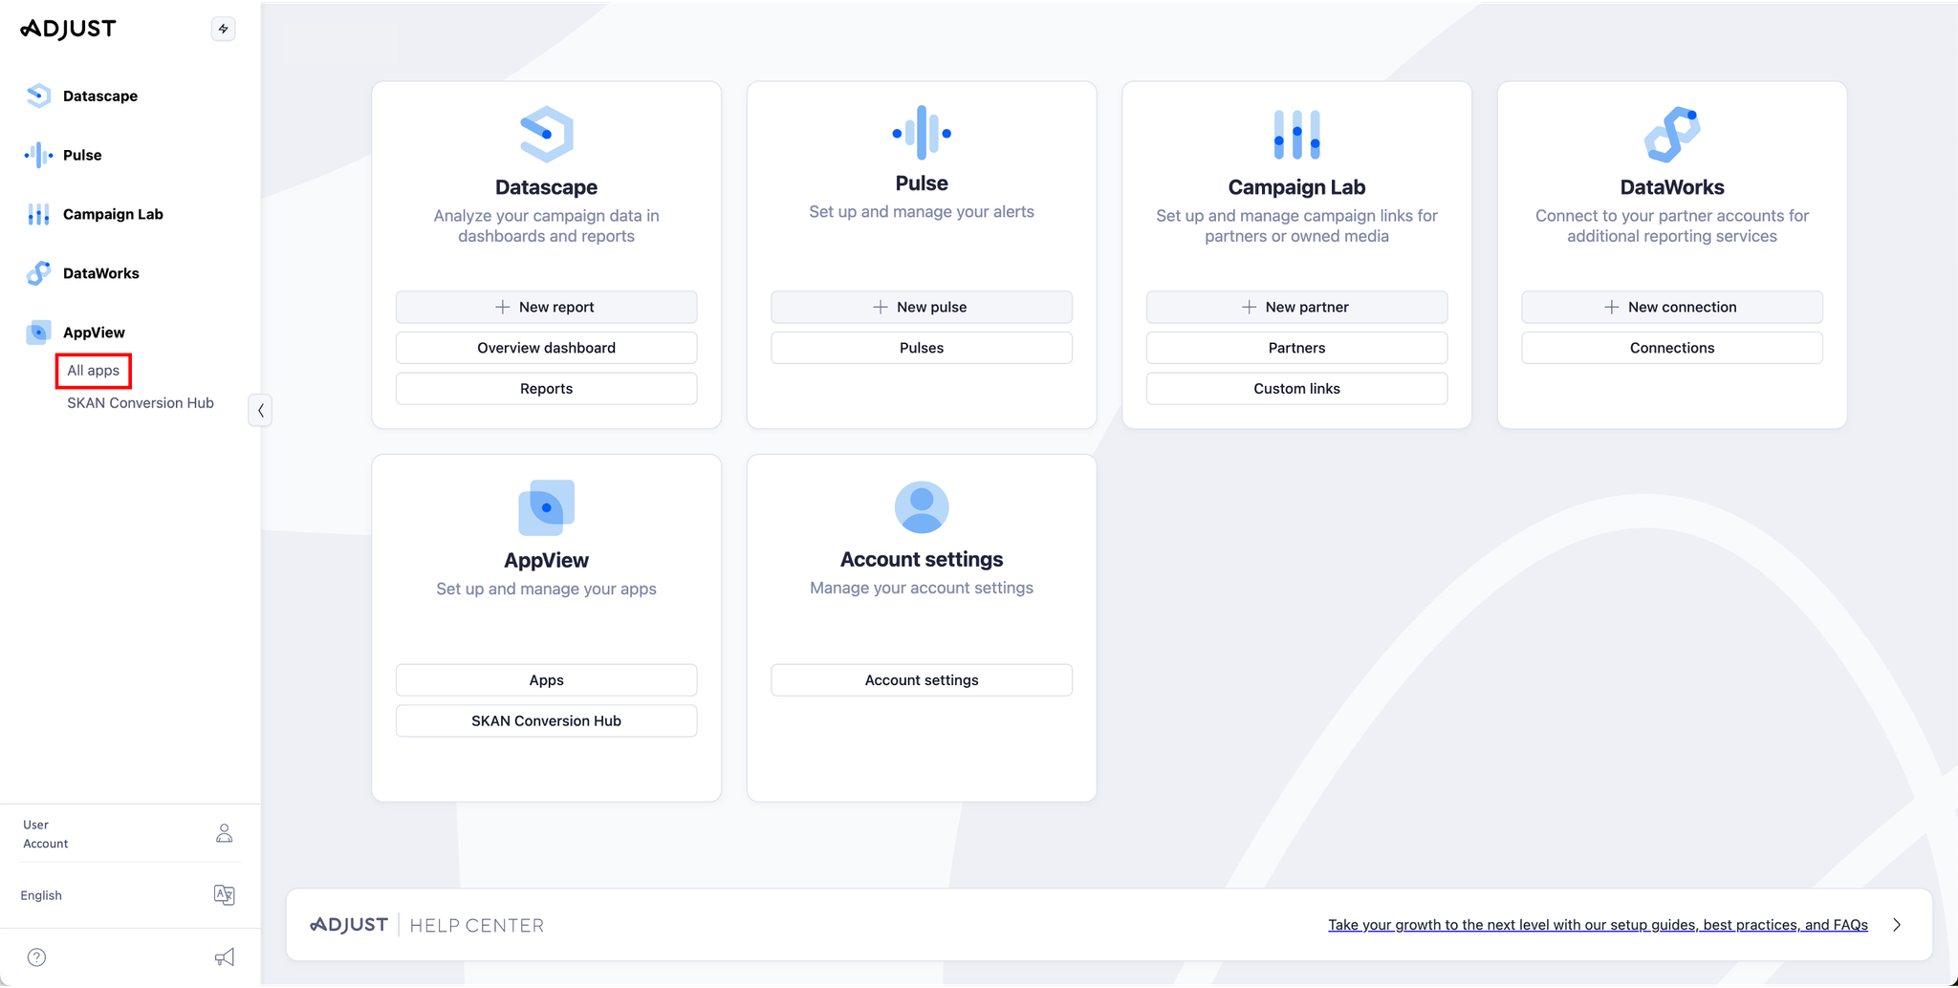This screenshot has width=1958, height=988.
Task: Follow the setup guides and FAQs link
Action: coord(1598,925)
